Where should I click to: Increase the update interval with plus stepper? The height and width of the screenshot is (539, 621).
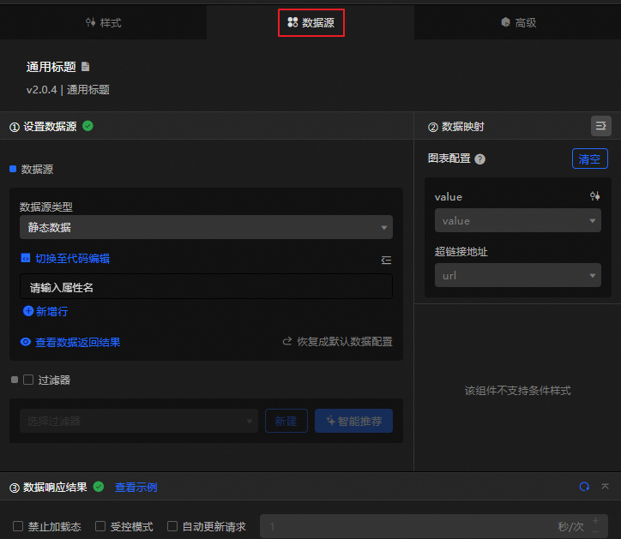tap(595, 521)
